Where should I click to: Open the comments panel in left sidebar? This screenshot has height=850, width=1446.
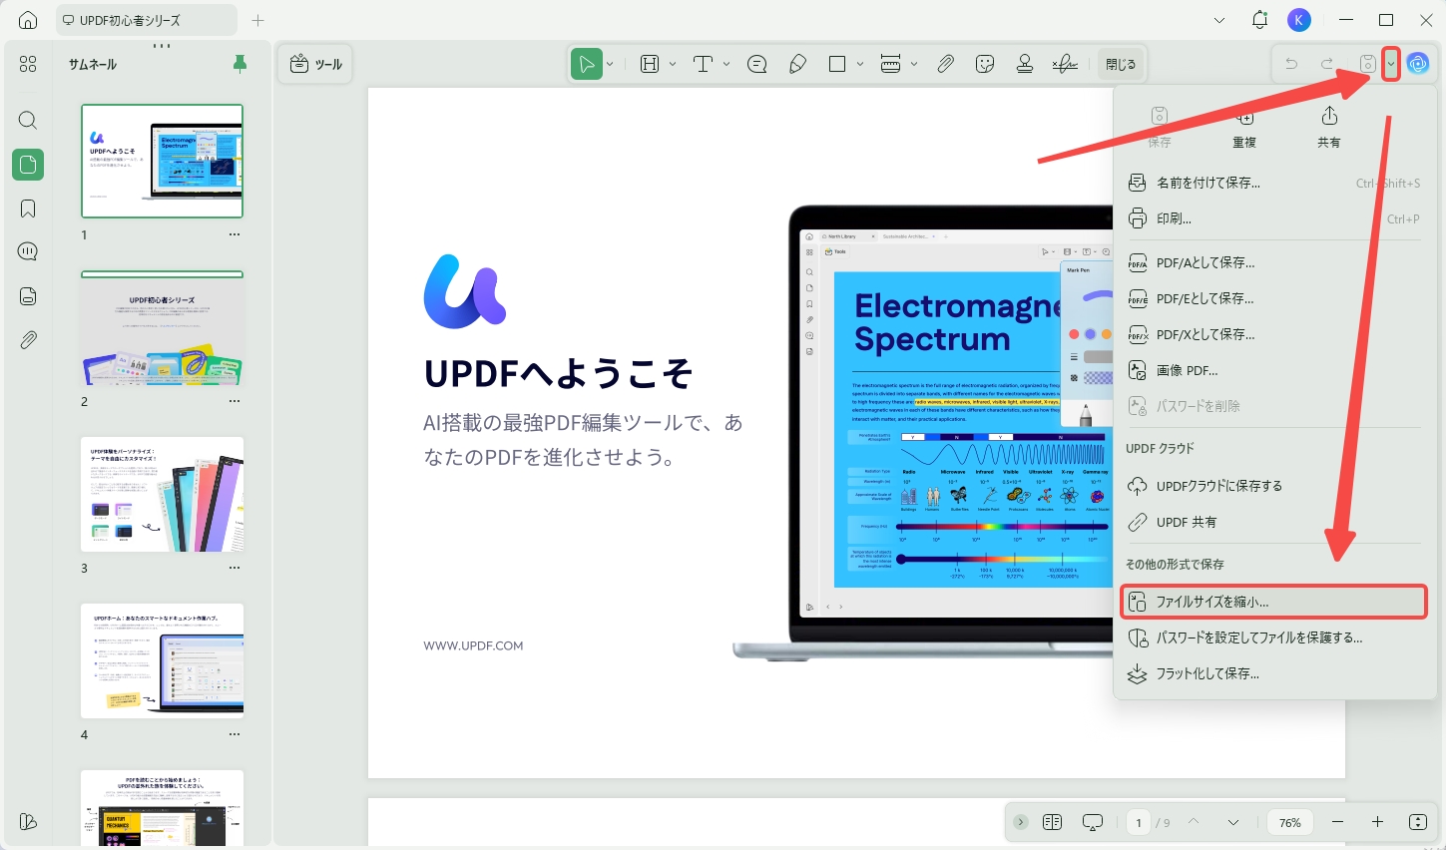28,251
